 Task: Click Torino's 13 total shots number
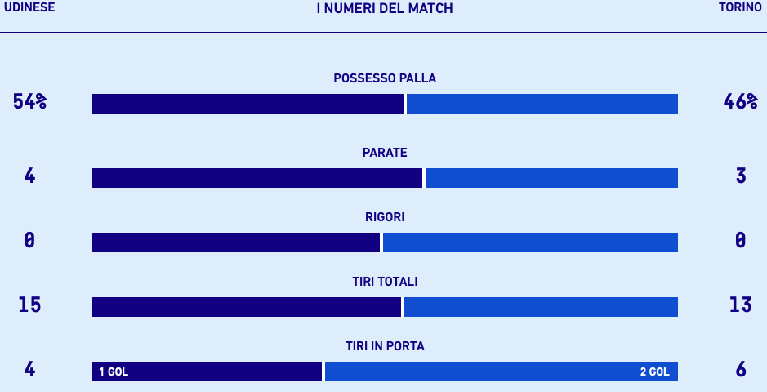pyautogui.click(x=740, y=305)
